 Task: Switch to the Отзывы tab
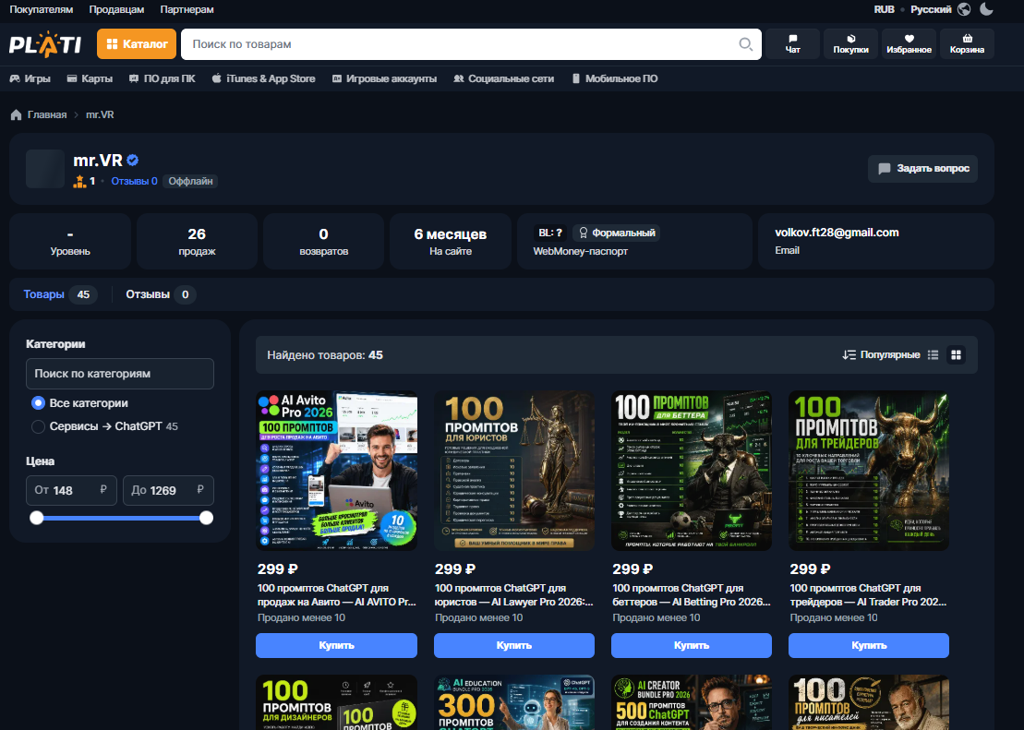pyautogui.click(x=160, y=294)
